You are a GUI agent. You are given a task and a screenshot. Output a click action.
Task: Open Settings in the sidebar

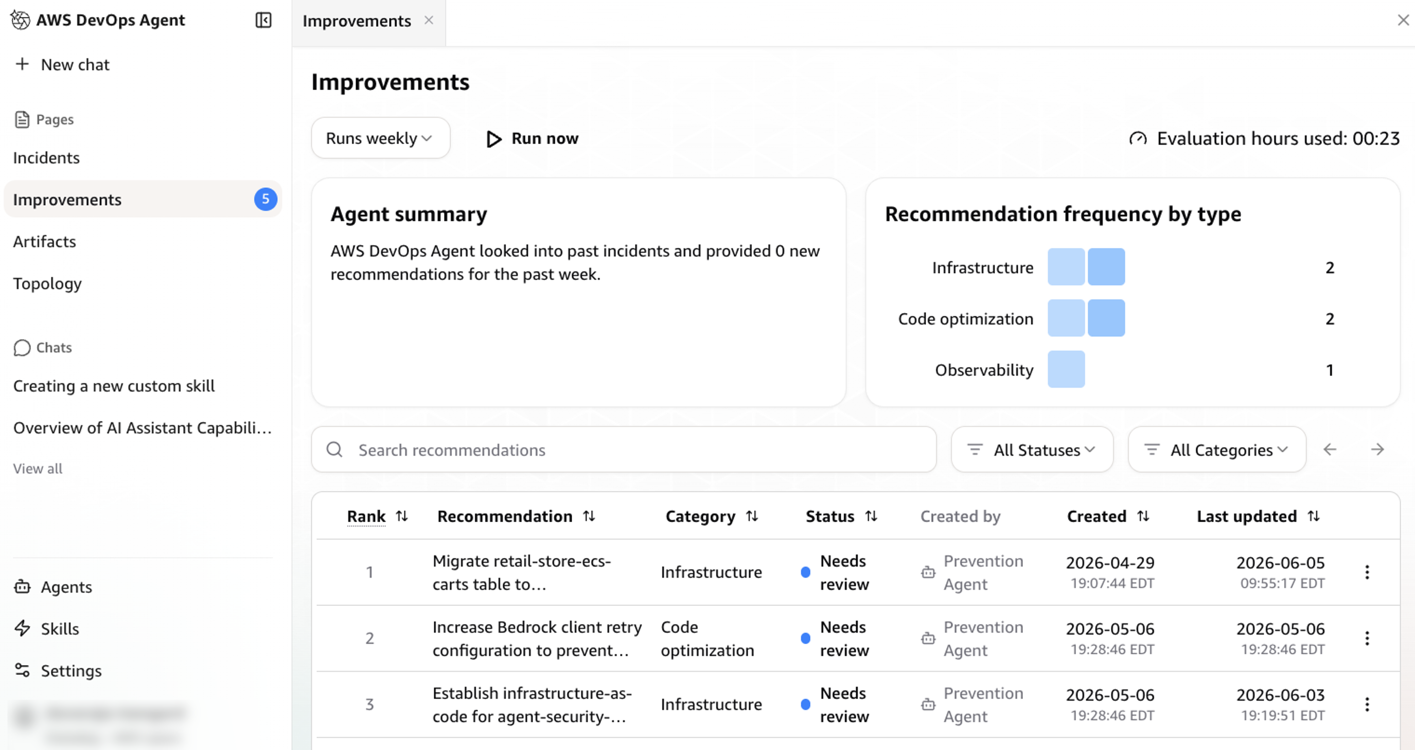point(58,670)
